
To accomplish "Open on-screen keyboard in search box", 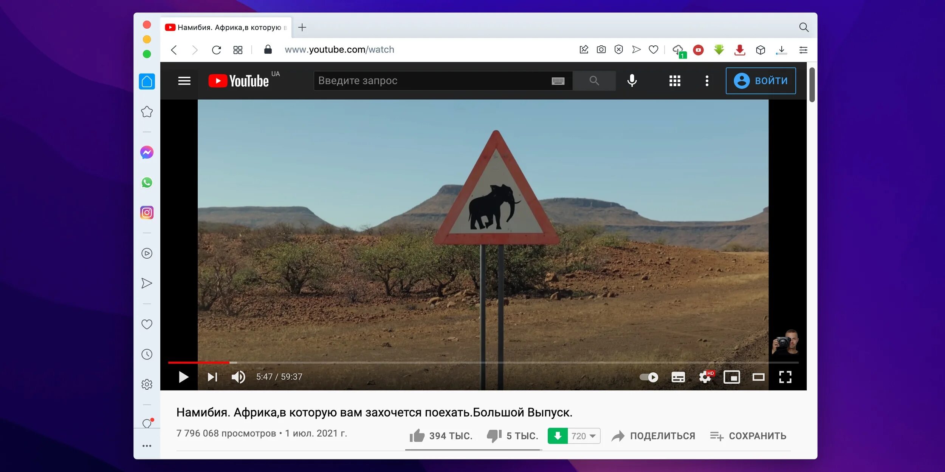I will click(558, 81).
